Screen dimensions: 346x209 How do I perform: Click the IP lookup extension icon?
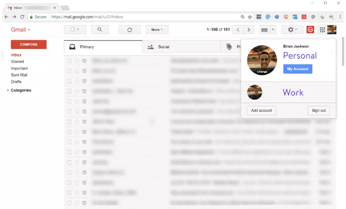click(331, 17)
